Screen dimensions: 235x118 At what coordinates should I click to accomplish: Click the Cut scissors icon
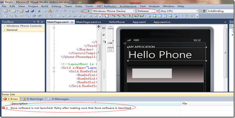click(39, 11)
